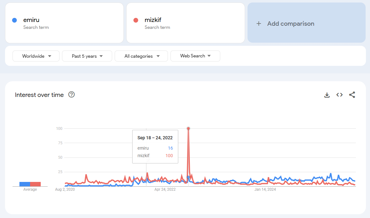Click the Add comparison button
This screenshot has width=370, height=218.
coord(306,23)
